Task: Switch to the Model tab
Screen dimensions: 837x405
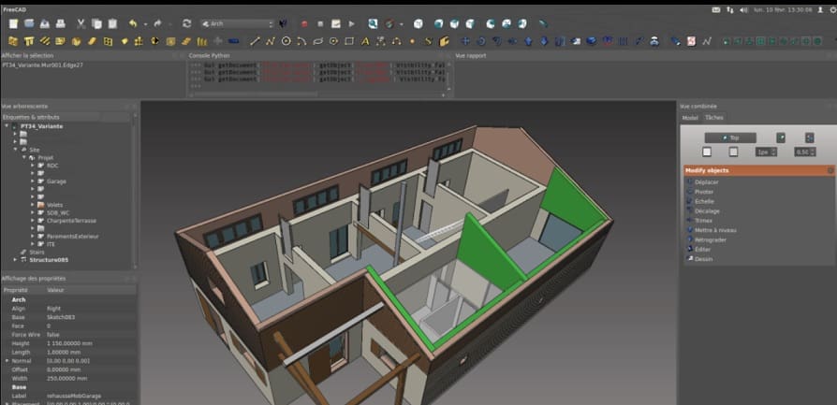Action: (x=689, y=118)
